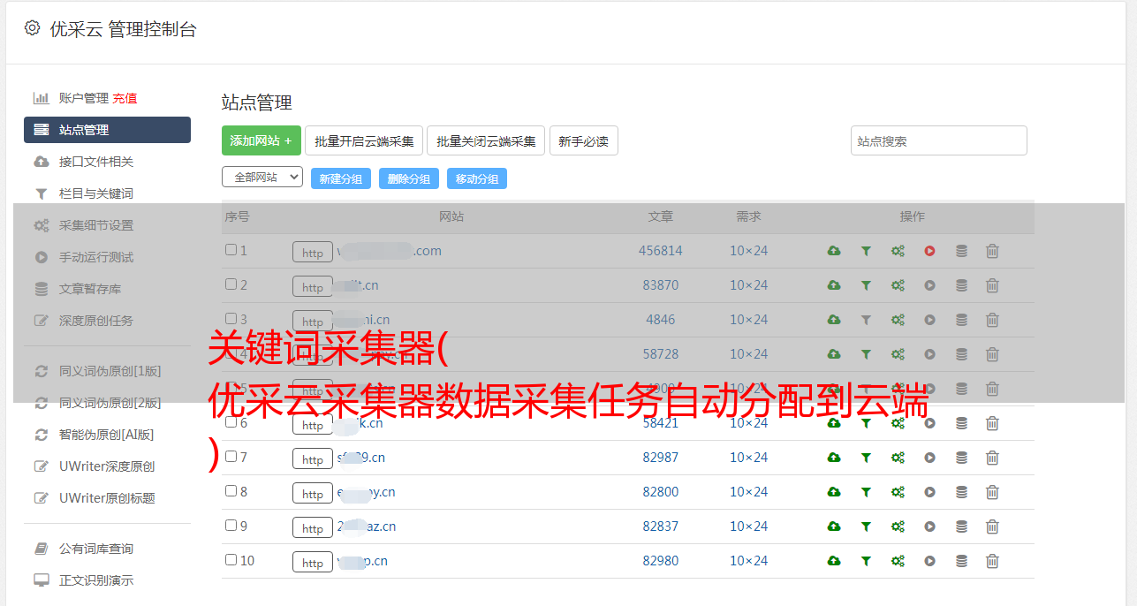The image size is (1137, 606).
Task: Focus the 站点搜索 search field
Action: click(x=939, y=140)
